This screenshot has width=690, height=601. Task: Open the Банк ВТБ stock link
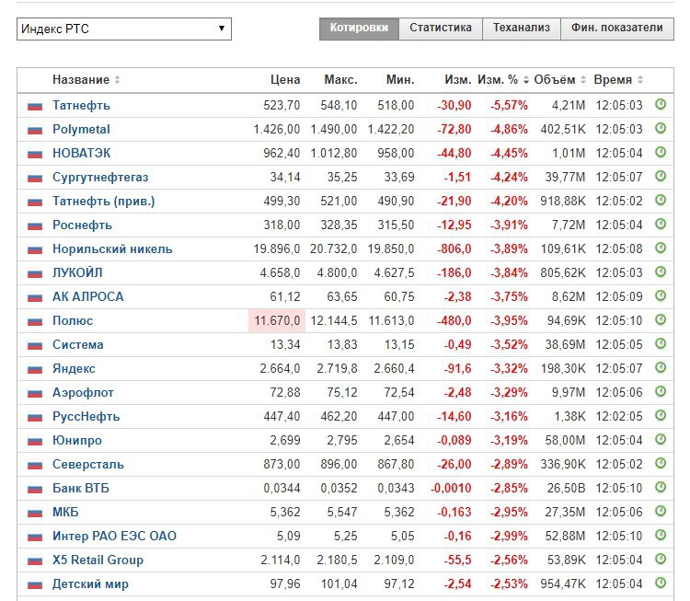[81, 489]
